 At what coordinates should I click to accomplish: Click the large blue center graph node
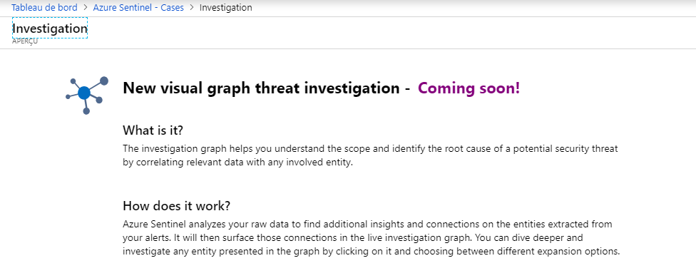(x=84, y=93)
